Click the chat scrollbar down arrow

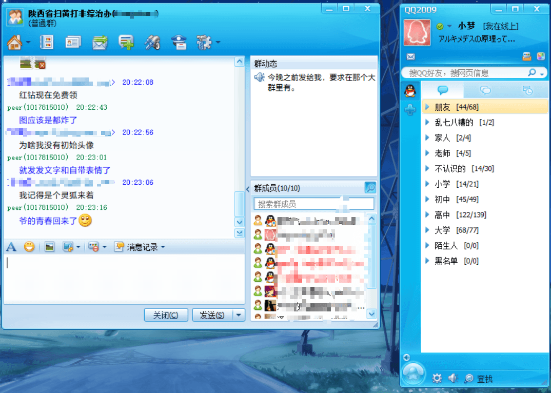click(x=239, y=222)
